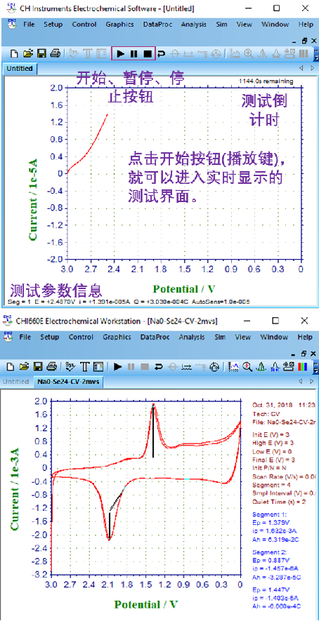Stop the experiment in CH Instruments window
Screen dimensions: 319x621
[x=147, y=53]
